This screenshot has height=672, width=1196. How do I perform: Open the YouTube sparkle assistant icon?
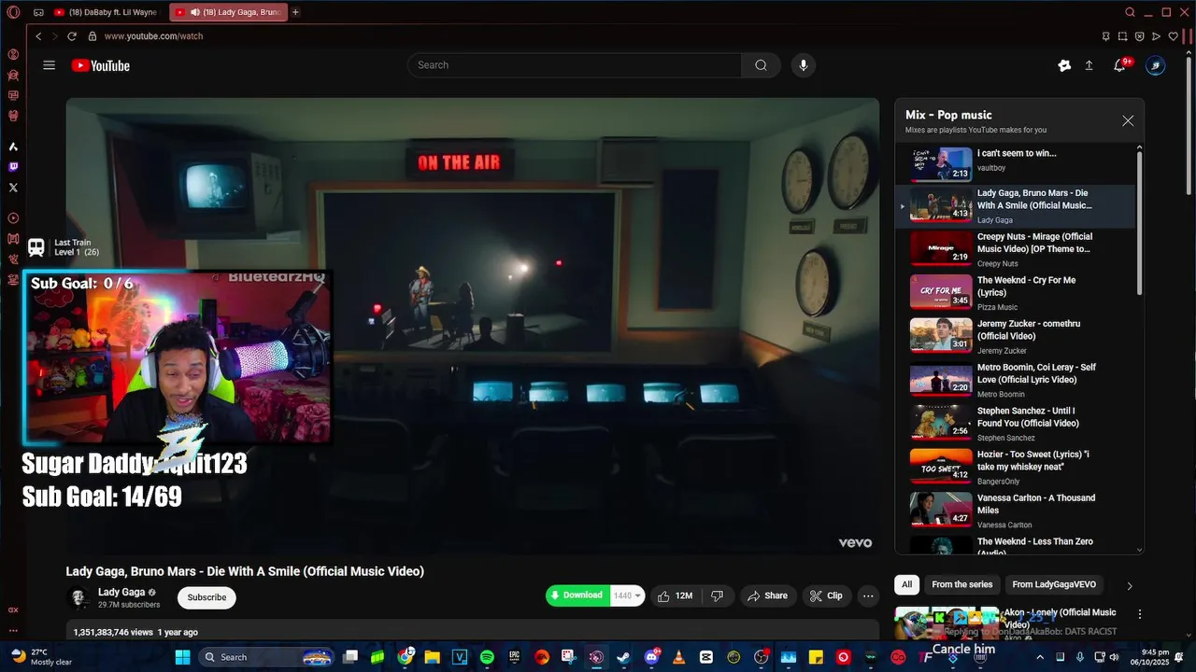tap(1064, 65)
